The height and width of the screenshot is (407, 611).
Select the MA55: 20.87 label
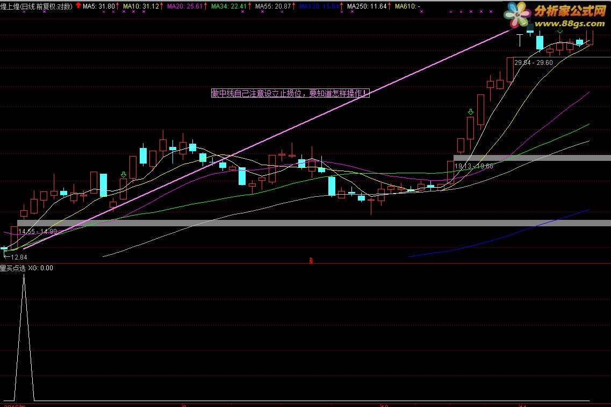click(x=273, y=6)
